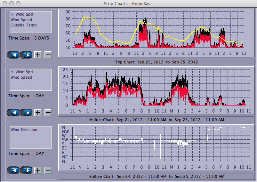Select Outside Temp in top chart list
This screenshot has height=182, width=257.
23,25
